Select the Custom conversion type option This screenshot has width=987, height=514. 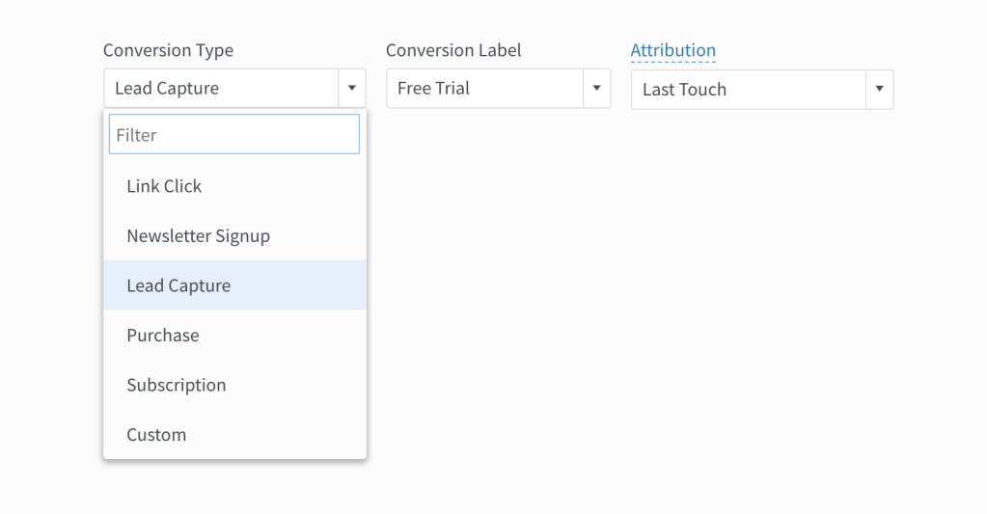[x=156, y=435]
